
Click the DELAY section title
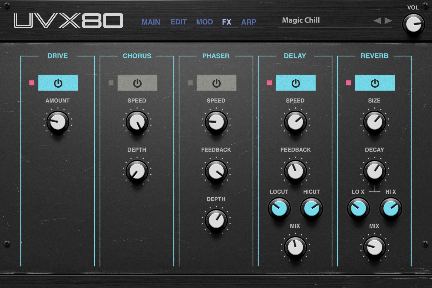[295, 56]
